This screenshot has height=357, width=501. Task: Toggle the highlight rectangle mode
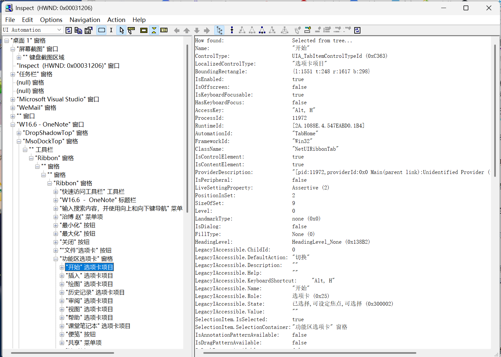click(101, 30)
